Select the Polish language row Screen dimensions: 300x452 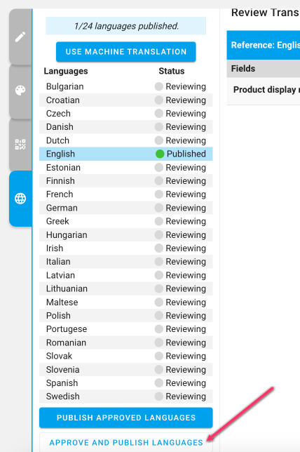(126, 316)
